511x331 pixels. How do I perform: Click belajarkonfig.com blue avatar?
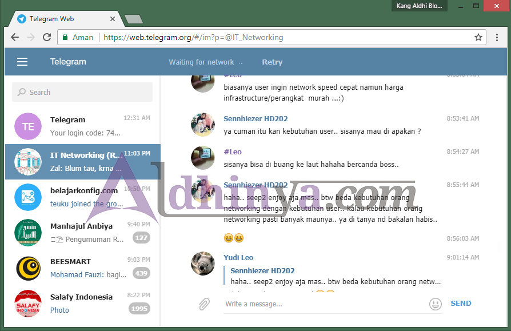[28, 197]
